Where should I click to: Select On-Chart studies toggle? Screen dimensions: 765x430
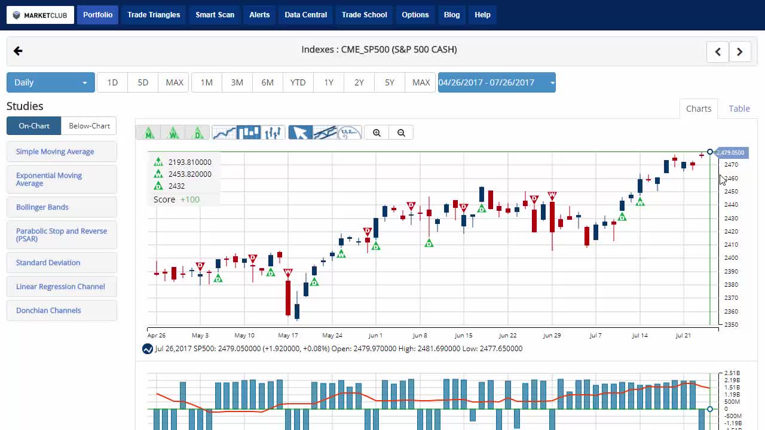point(34,126)
